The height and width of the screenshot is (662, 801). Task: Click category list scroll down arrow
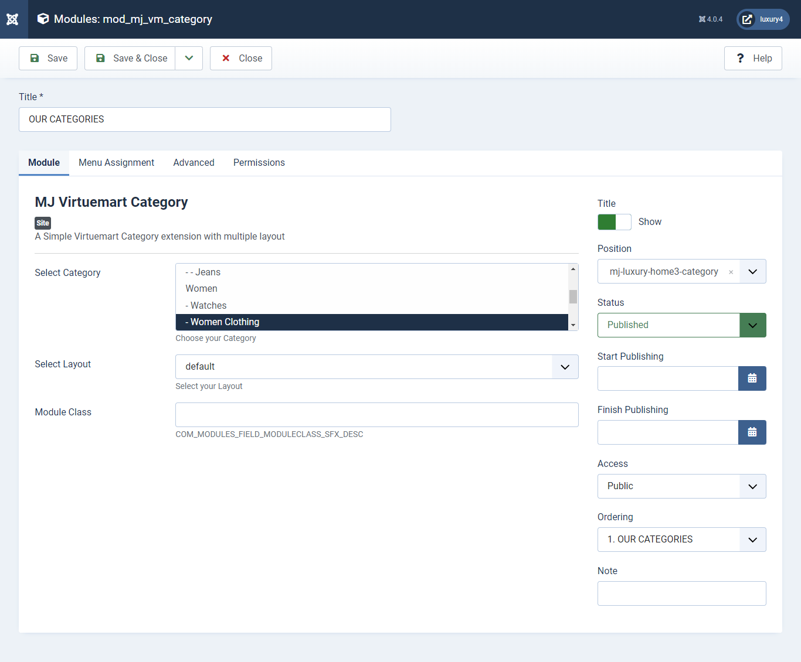point(573,325)
